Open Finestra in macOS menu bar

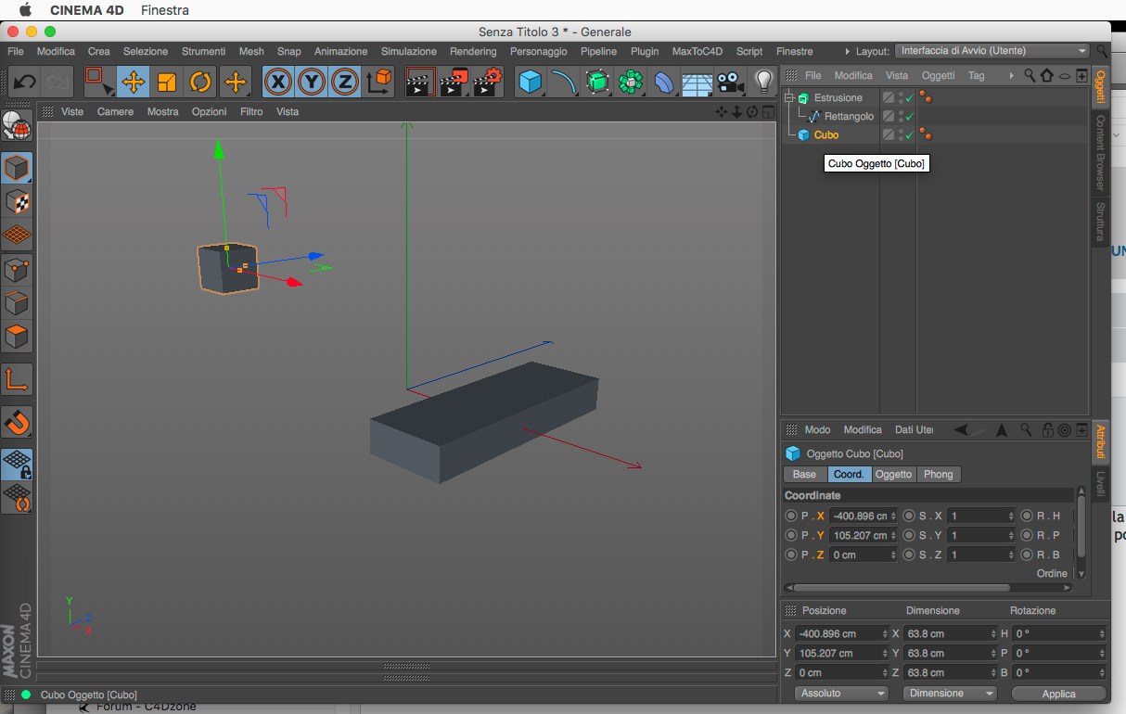pos(165,10)
